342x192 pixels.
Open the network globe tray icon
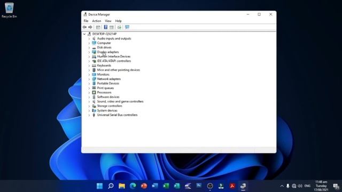(294, 186)
